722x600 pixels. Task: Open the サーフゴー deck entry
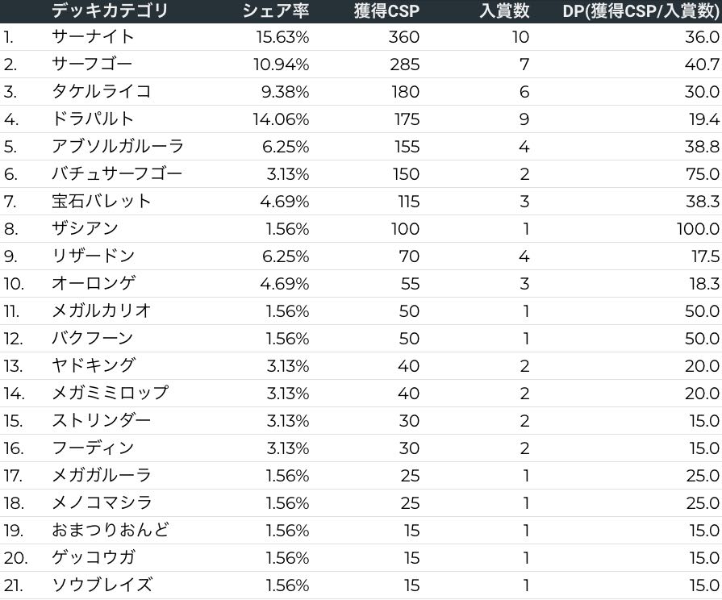click(x=92, y=65)
